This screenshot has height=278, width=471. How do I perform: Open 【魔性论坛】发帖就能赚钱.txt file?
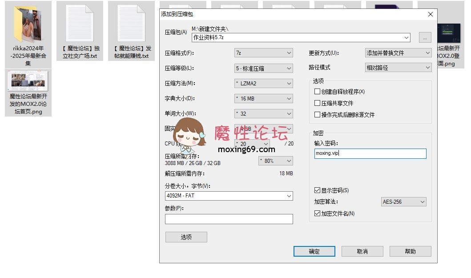tap(130, 22)
